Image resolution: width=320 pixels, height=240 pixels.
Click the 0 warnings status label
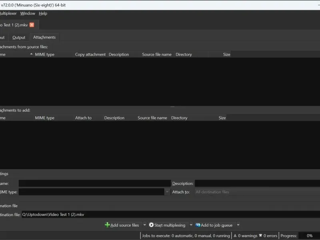point(248,236)
